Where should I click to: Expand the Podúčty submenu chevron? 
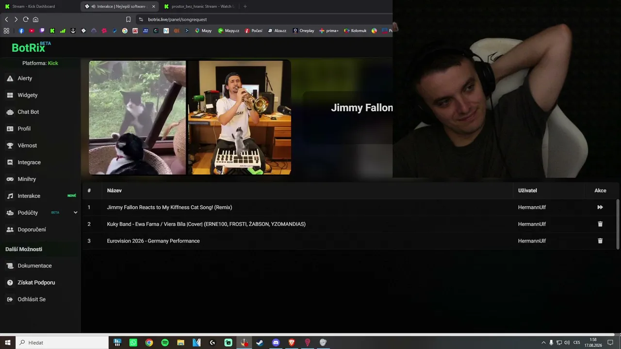click(75, 212)
